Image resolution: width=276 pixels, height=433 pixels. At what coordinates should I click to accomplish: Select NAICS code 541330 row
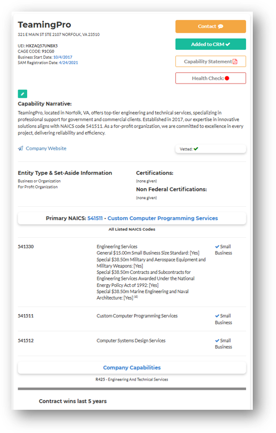132,272
